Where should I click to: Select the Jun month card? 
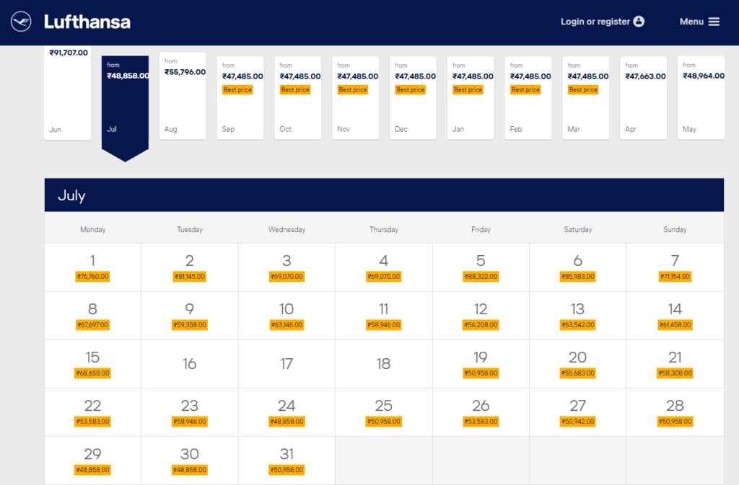click(67, 93)
